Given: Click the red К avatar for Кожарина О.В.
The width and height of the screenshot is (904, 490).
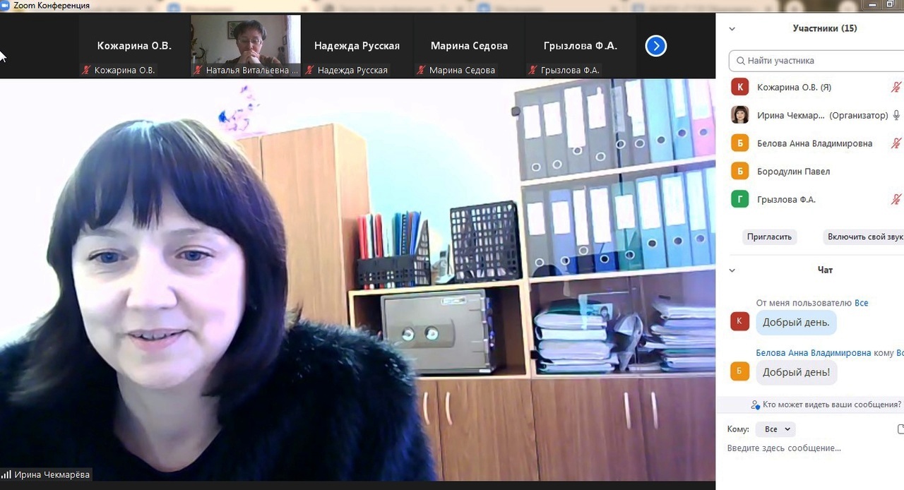Looking at the screenshot, I should click(x=739, y=87).
